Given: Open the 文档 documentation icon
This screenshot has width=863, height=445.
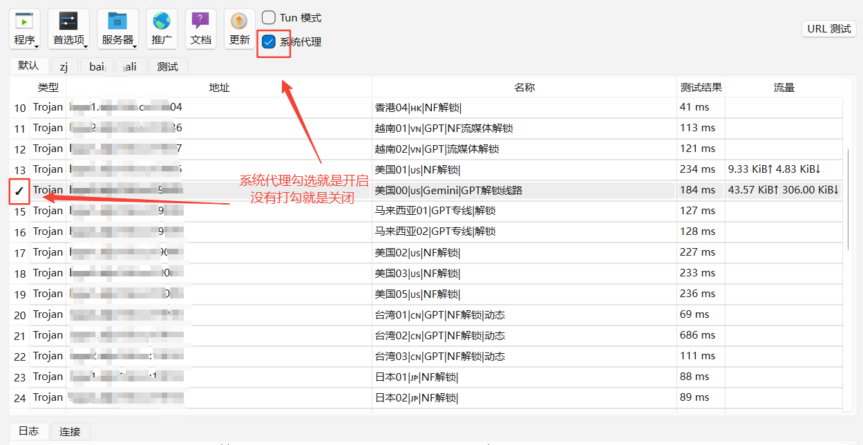Looking at the screenshot, I should click(x=200, y=22).
